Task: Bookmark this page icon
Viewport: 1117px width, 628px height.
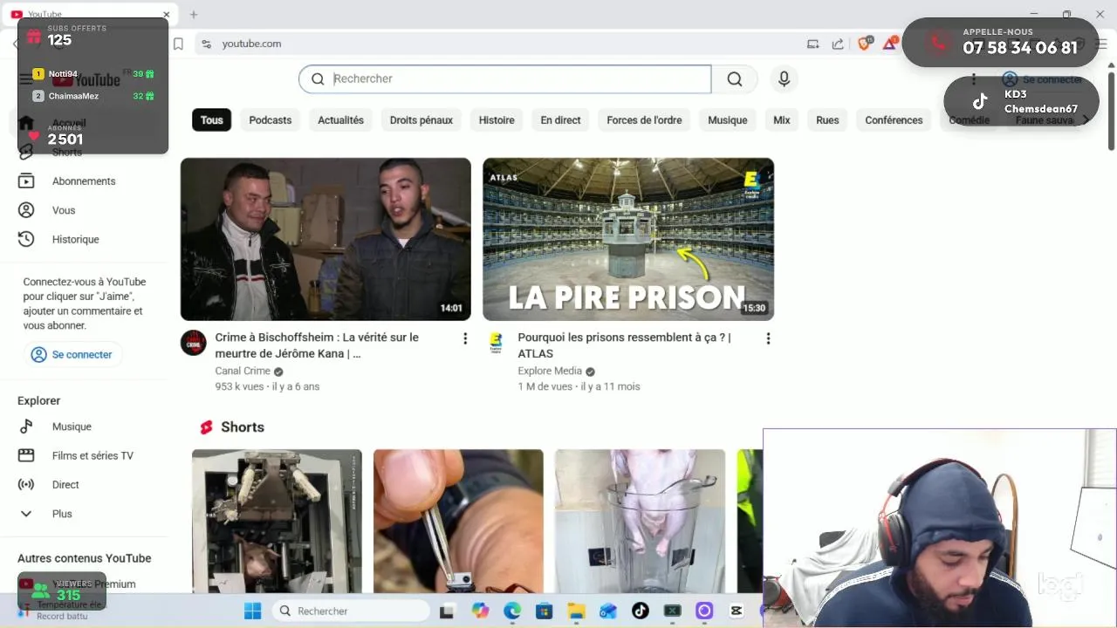Action: pyautogui.click(x=178, y=44)
